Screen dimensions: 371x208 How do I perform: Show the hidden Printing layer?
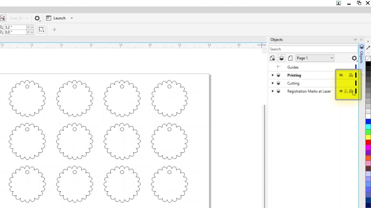pos(341,75)
